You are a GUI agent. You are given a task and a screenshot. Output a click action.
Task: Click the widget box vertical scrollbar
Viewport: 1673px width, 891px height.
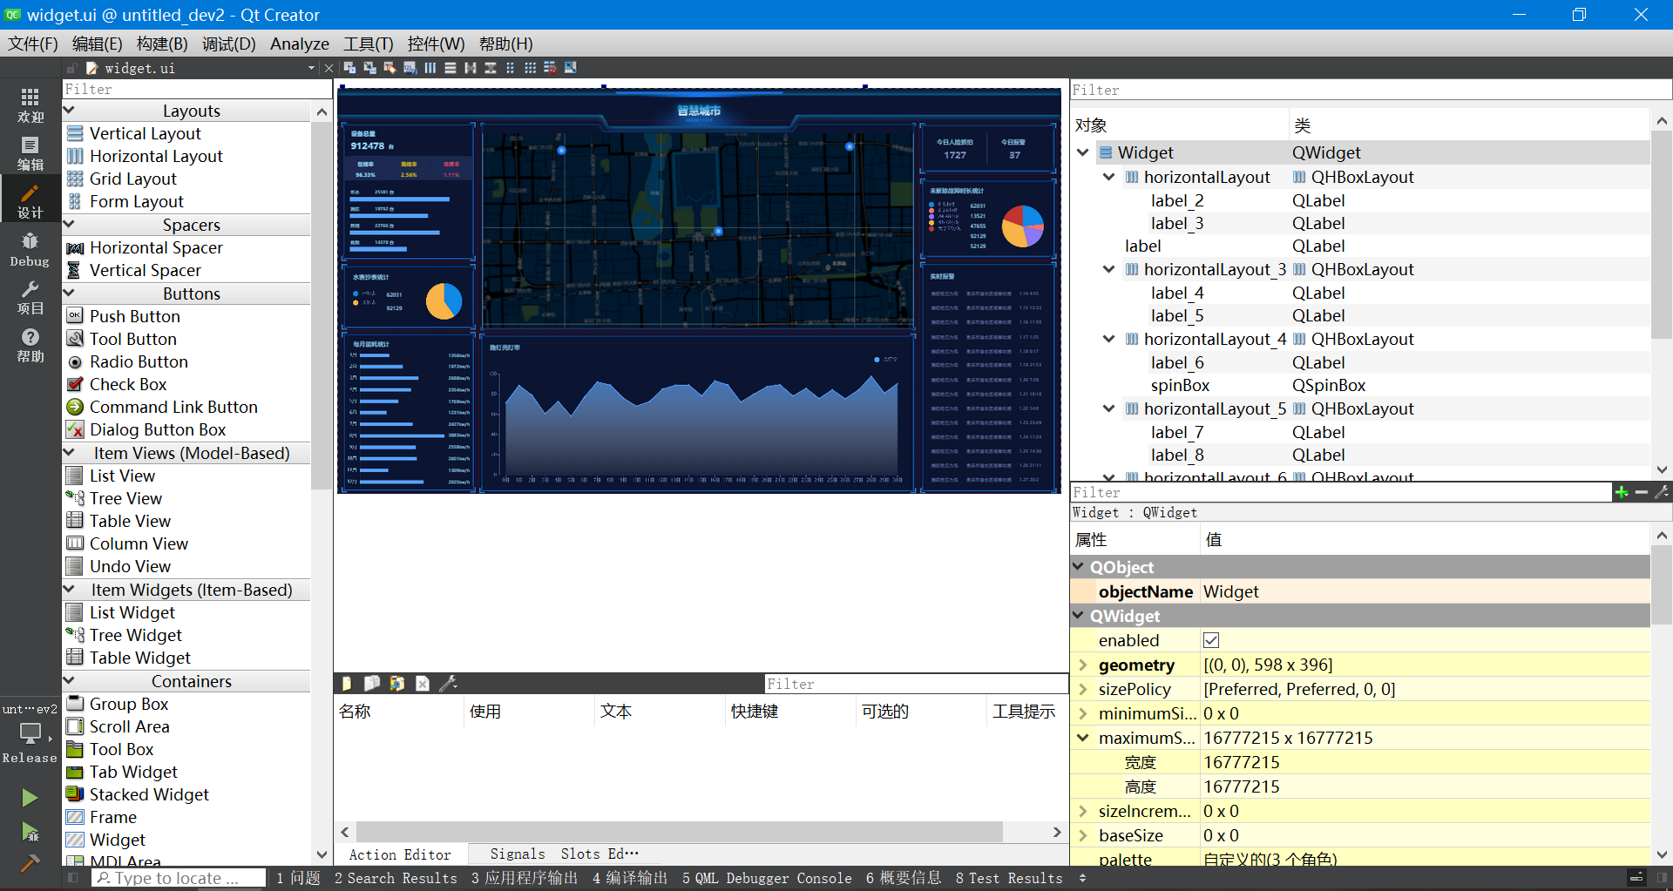pos(322,305)
